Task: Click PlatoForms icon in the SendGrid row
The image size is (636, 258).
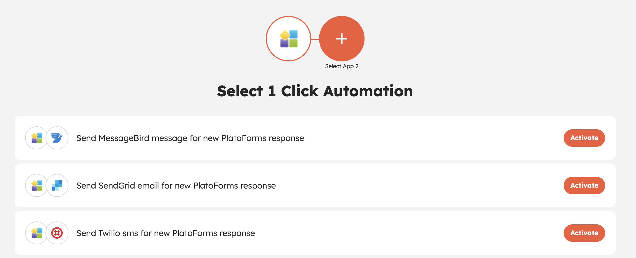Action: click(37, 185)
